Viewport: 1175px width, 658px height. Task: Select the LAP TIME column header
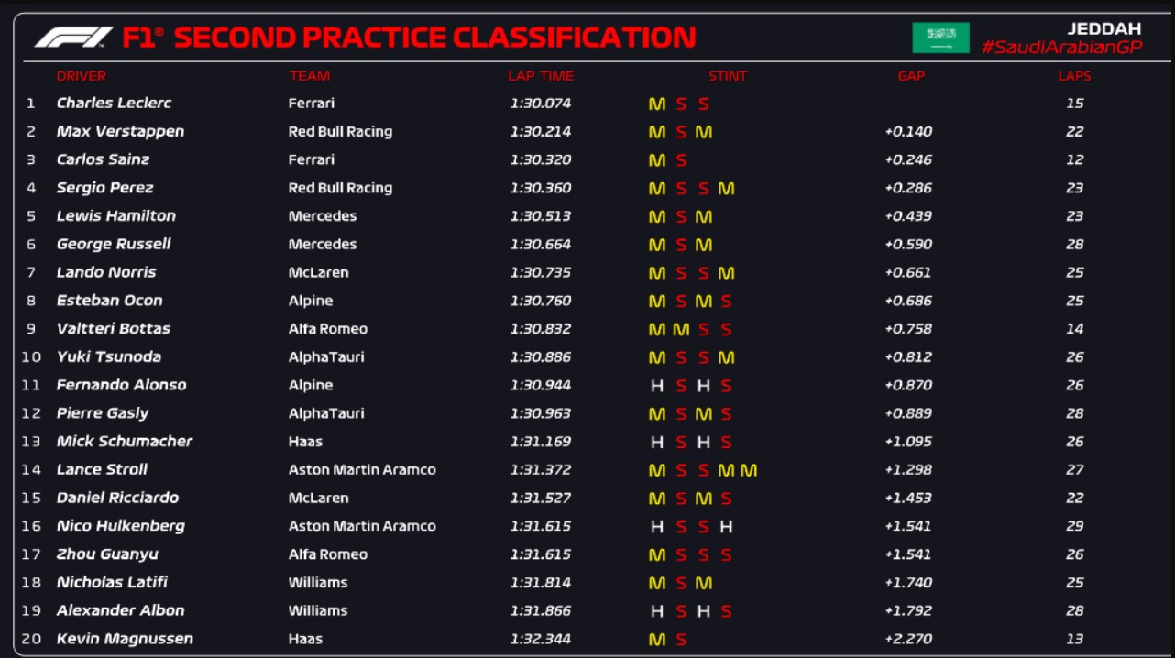pos(541,76)
